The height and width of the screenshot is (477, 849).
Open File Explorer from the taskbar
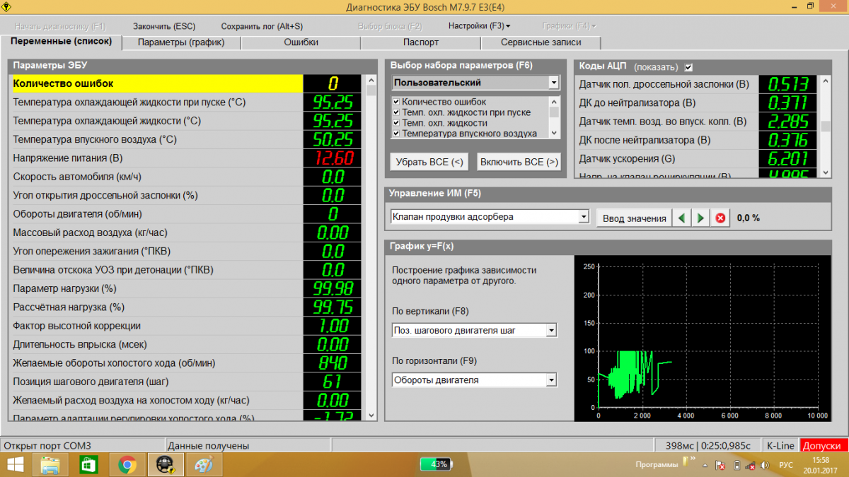50,464
